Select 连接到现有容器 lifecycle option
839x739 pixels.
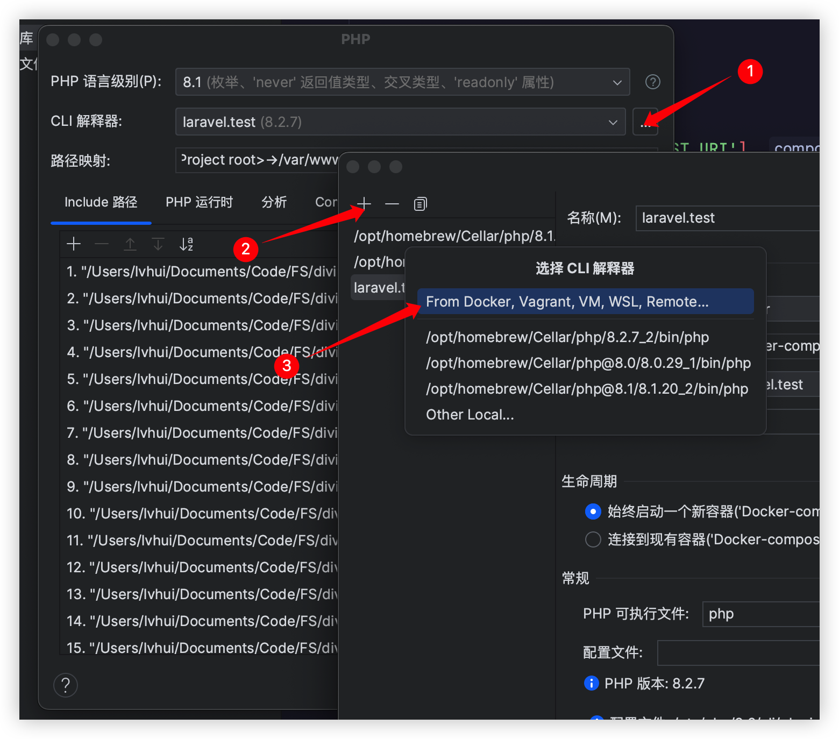[593, 539]
